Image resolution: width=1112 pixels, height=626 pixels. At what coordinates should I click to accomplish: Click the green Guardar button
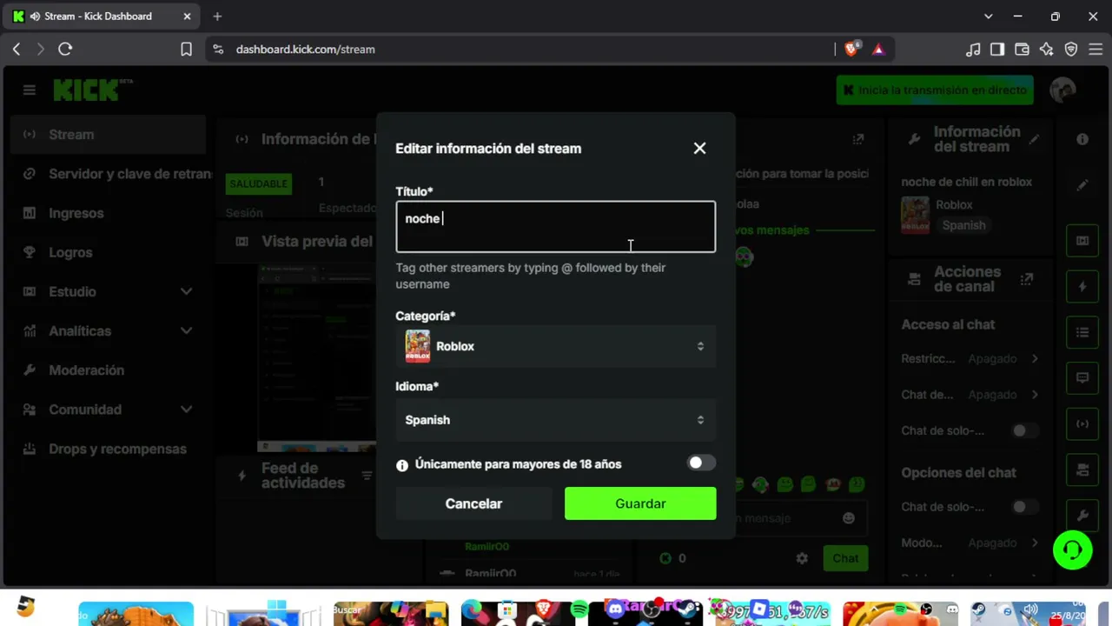point(640,503)
